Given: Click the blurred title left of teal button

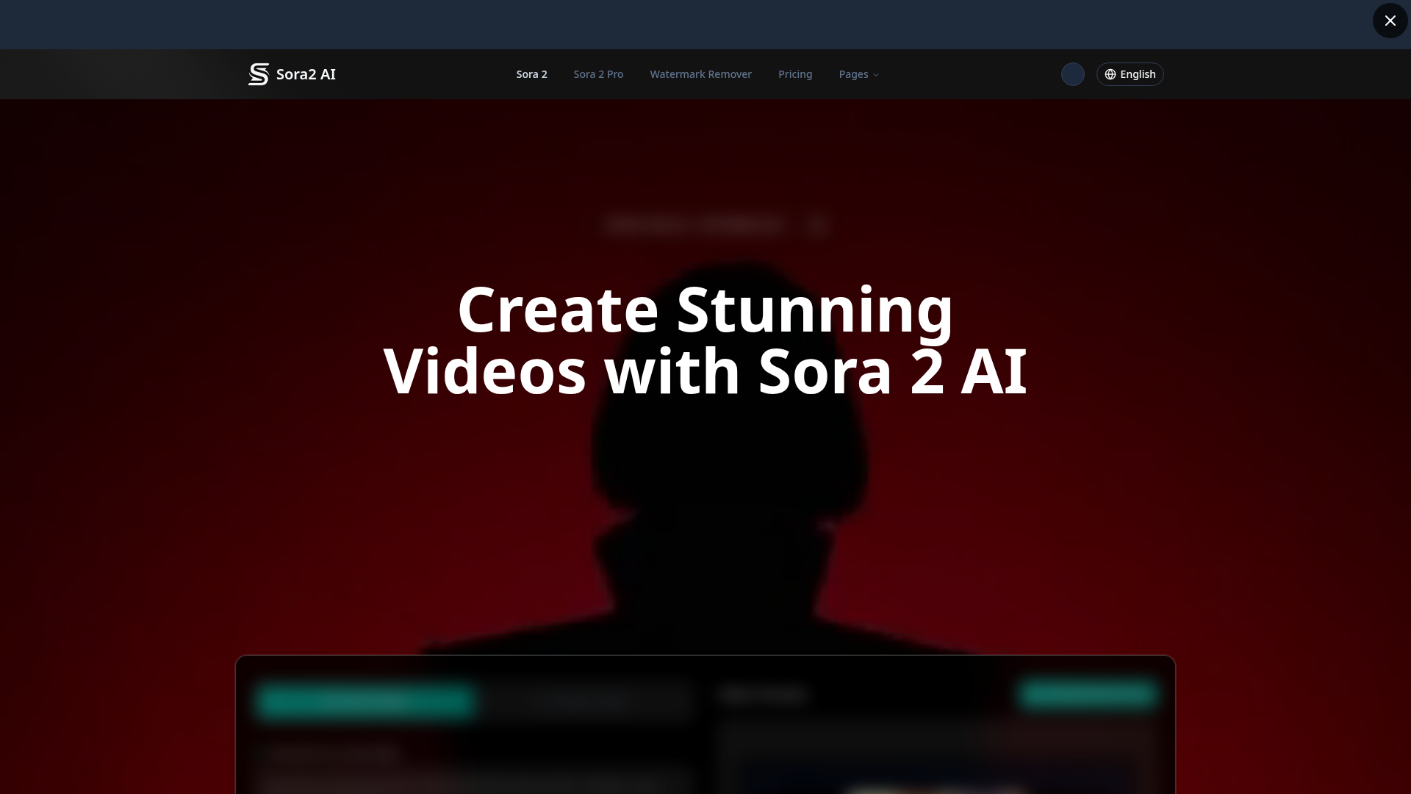Looking at the screenshot, I should (x=763, y=695).
